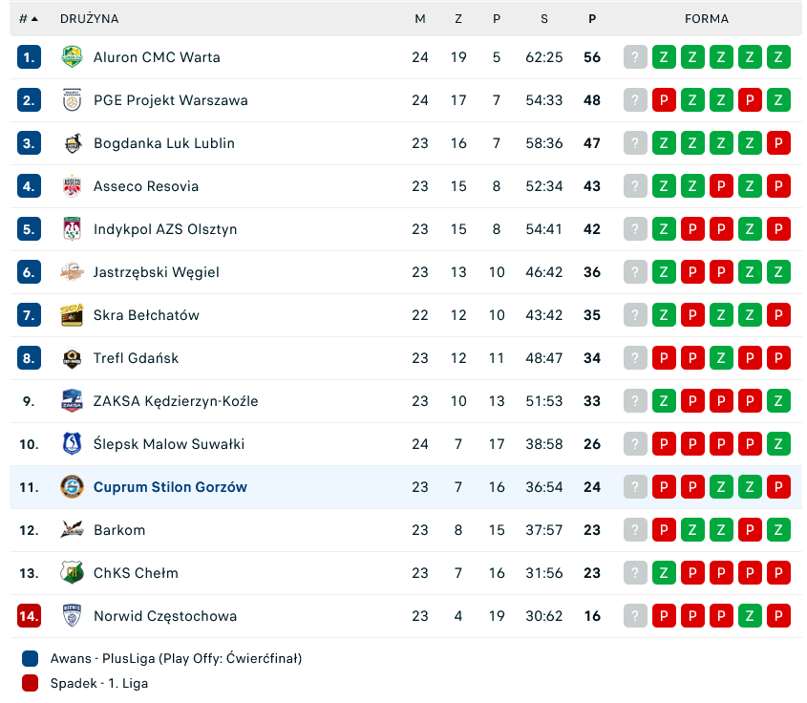Click the Norwid Częstochowa team logo
The width and height of the screenshot is (807, 703).
[72, 616]
